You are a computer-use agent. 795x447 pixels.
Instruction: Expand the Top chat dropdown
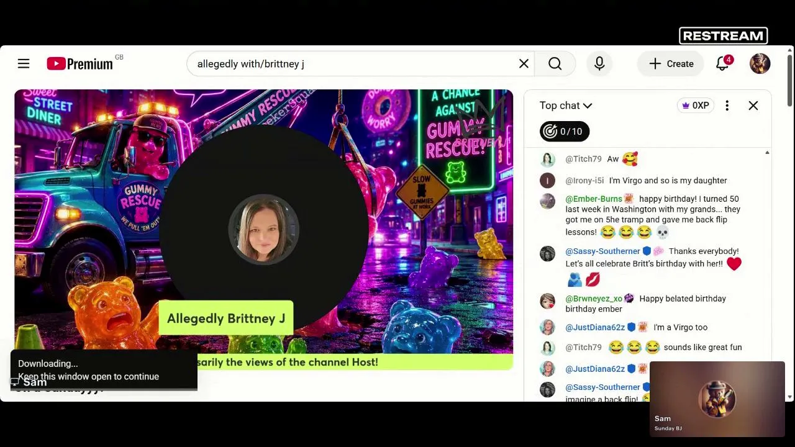566,106
